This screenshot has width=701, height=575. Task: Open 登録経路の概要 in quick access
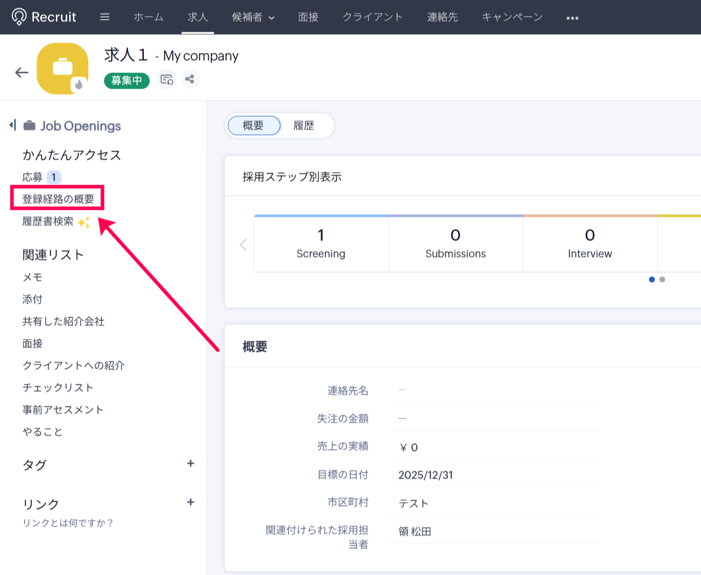pyautogui.click(x=58, y=199)
